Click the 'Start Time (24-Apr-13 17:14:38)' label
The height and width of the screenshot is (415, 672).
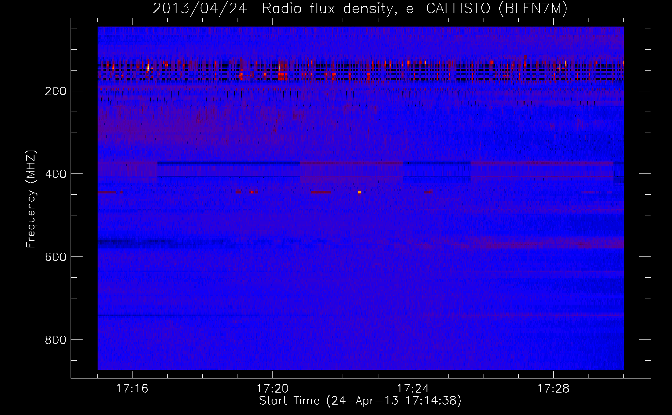tap(360, 401)
